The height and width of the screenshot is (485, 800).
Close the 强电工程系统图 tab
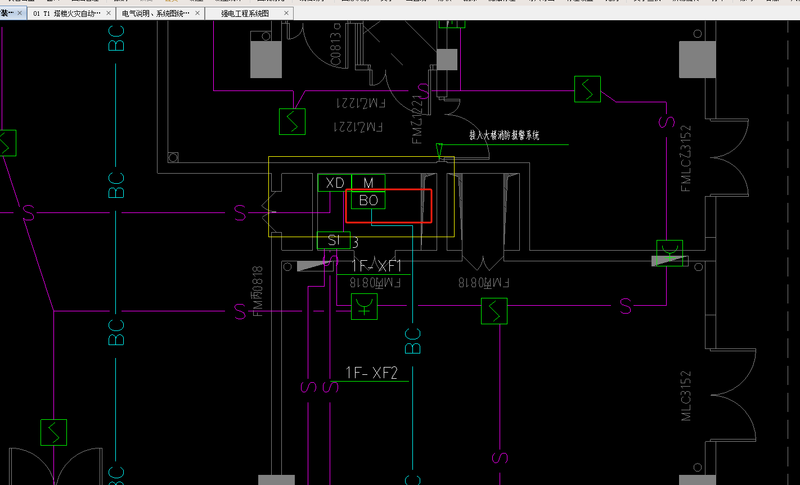tap(286, 13)
